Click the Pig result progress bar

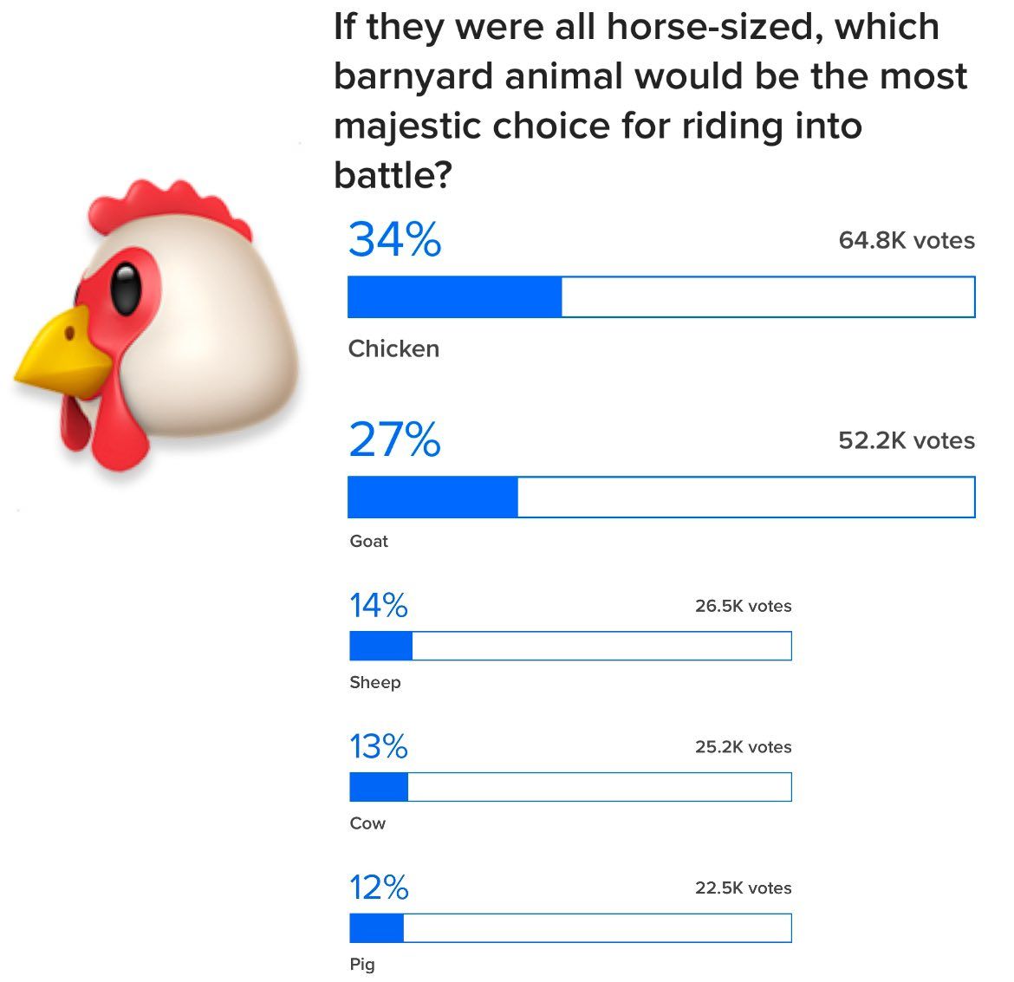[570, 928]
